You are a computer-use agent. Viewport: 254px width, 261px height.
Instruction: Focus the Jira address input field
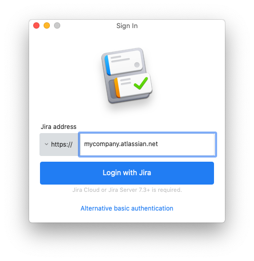[x=148, y=145]
